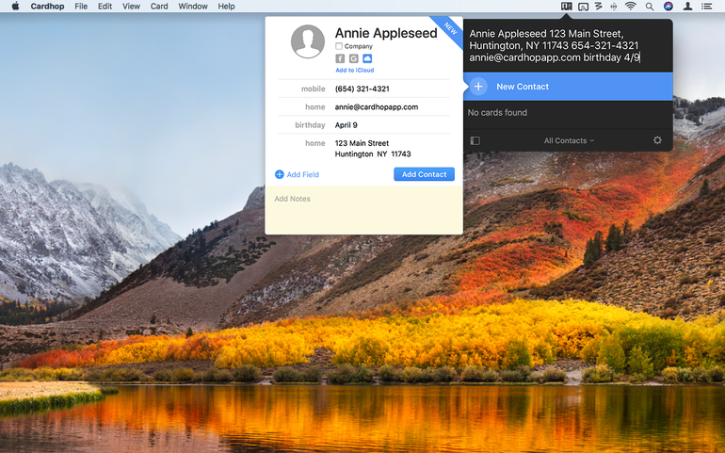This screenshot has height=453, width=725.
Task: Launch Siri from the menu bar
Action: pos(669,7)
